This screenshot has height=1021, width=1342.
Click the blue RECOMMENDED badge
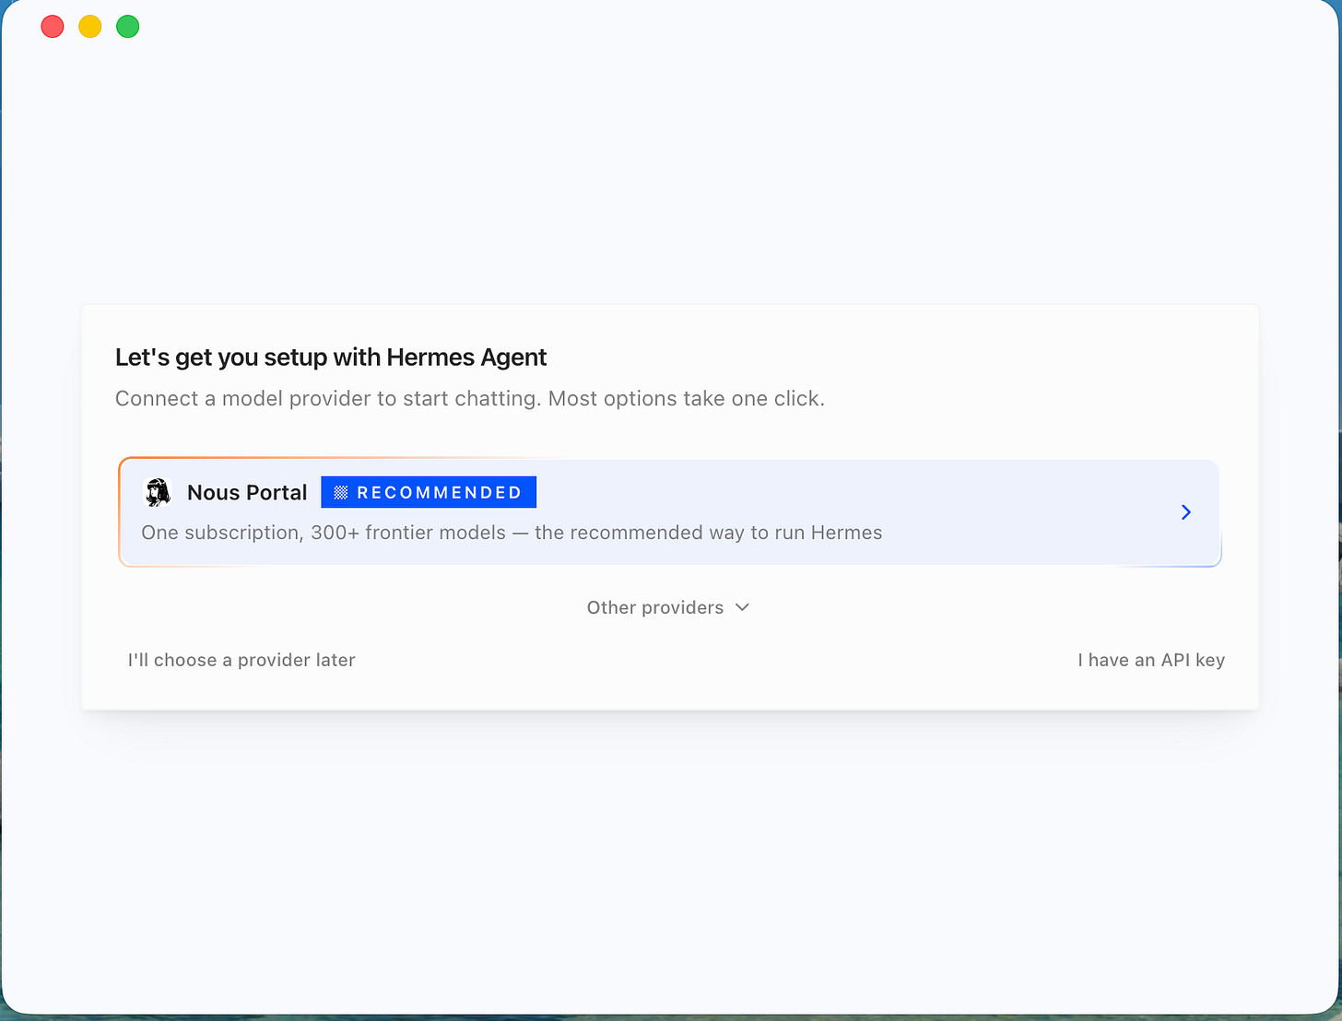pos(429,492)
